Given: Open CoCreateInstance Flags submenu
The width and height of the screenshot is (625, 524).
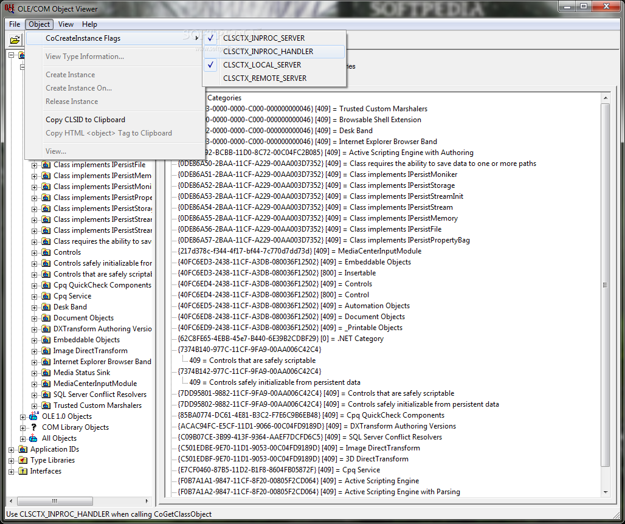Looking at the screenshot, I should pyautogui.click(x=114, y=38).
